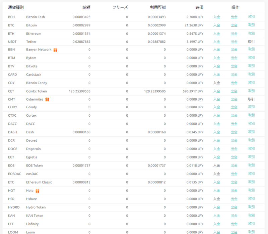
Task: Click 入金 in the EOS Token row
Action: (x=216, y=165)
